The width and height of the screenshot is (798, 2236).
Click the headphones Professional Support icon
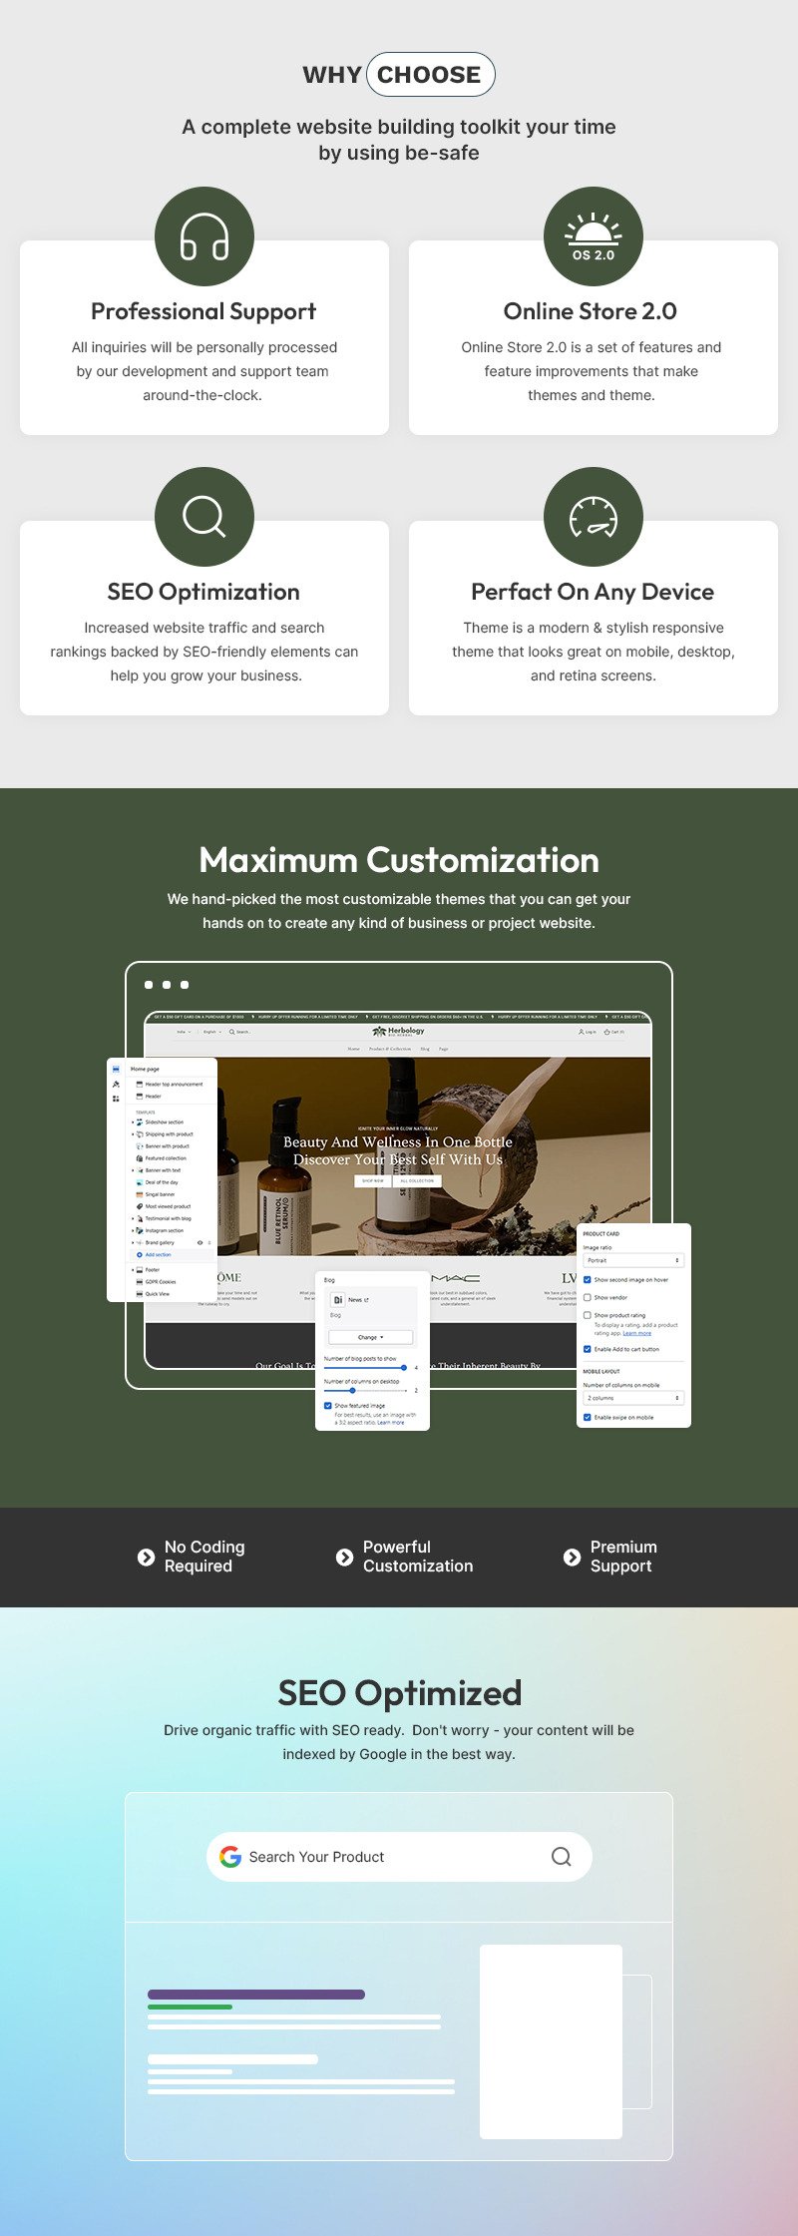pyautogui.click(x=204, y=237)
